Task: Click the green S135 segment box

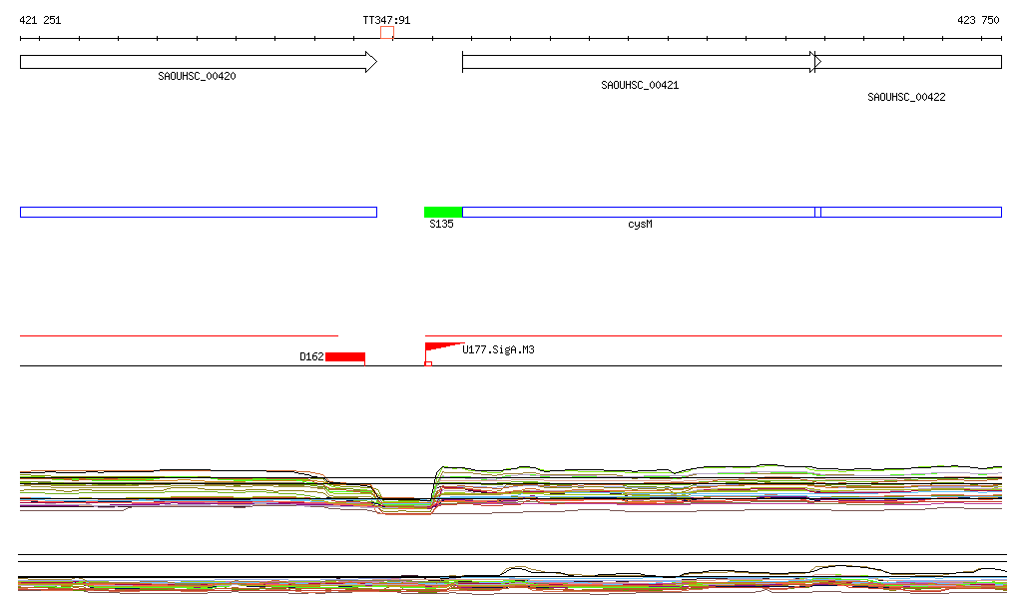Action: point(443,212)
